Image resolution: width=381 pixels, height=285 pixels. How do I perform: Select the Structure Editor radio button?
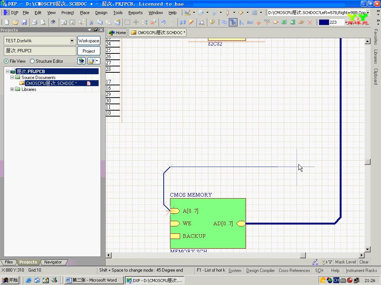pos(32,61)
